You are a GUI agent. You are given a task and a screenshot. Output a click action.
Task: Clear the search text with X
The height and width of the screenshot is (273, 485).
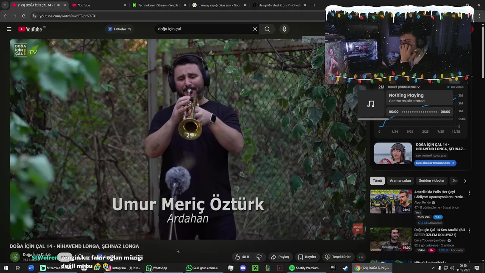coord(255,29)
